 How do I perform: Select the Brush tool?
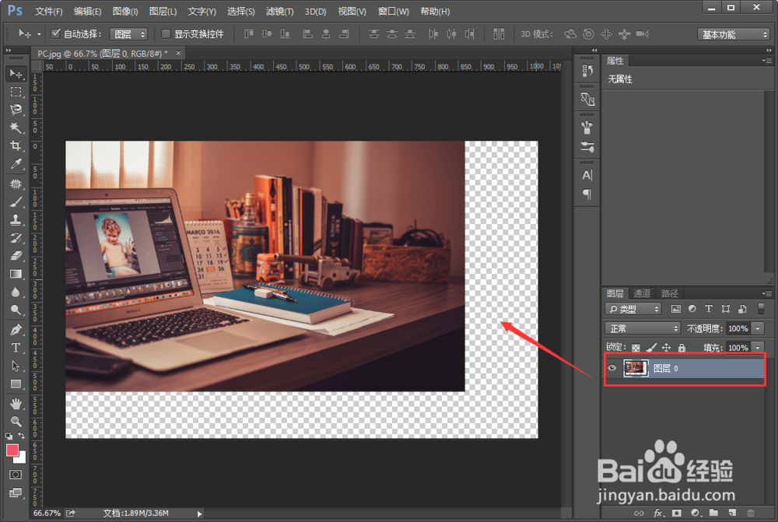click(x=16, y=202)
